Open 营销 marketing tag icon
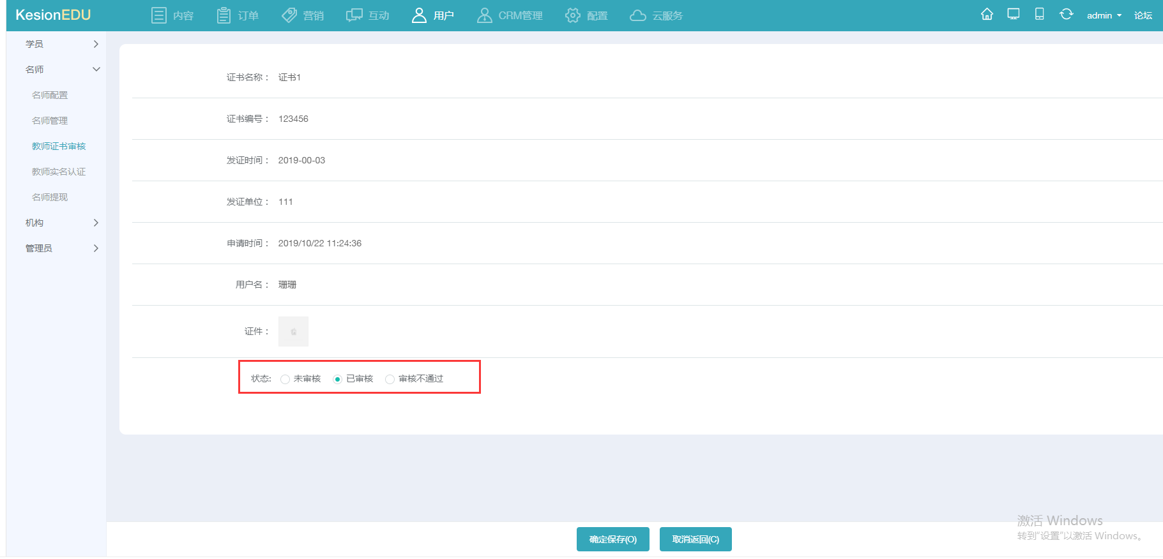 [x=289, y=15]
